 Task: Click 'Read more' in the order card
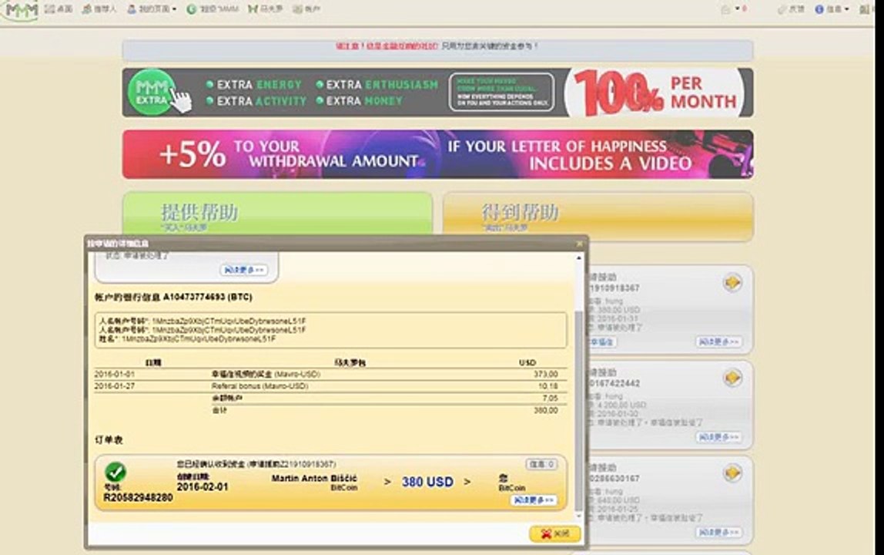(x=534, y=500)
